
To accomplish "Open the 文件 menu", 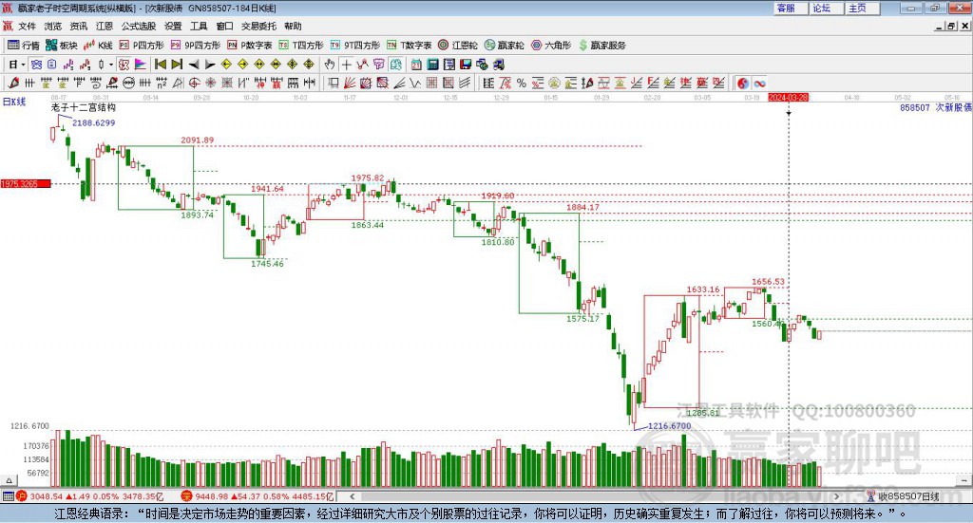I will [x=27, y=26].
